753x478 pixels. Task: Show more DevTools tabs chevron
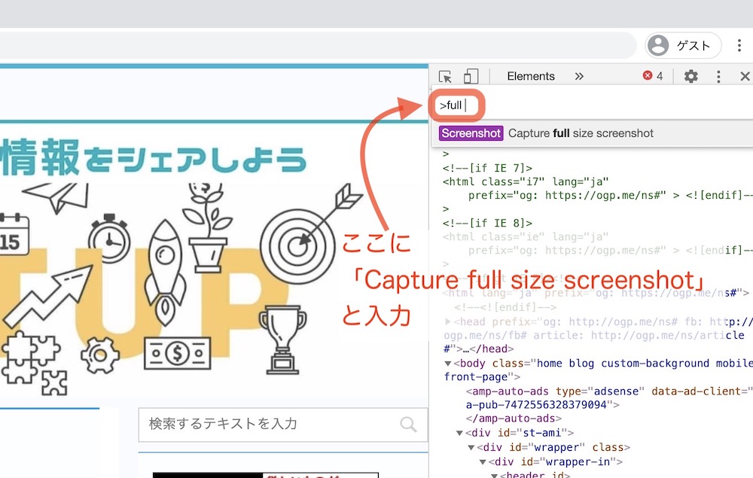click(x=579, y=76)
